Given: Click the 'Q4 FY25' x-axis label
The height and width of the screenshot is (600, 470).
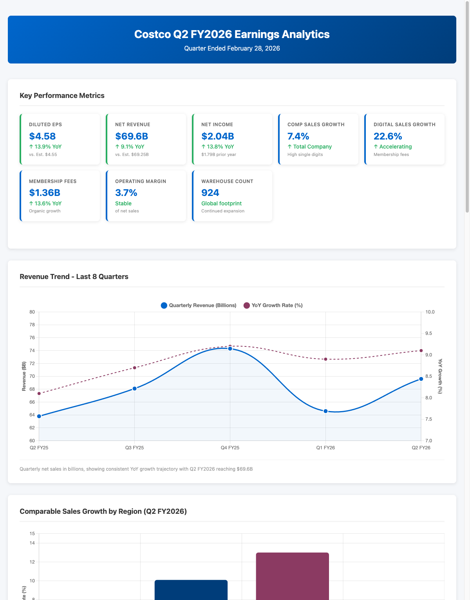Looking at the screenshot, I should point(230,448).
